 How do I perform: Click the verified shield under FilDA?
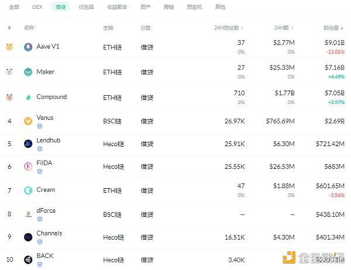(40, 171)
